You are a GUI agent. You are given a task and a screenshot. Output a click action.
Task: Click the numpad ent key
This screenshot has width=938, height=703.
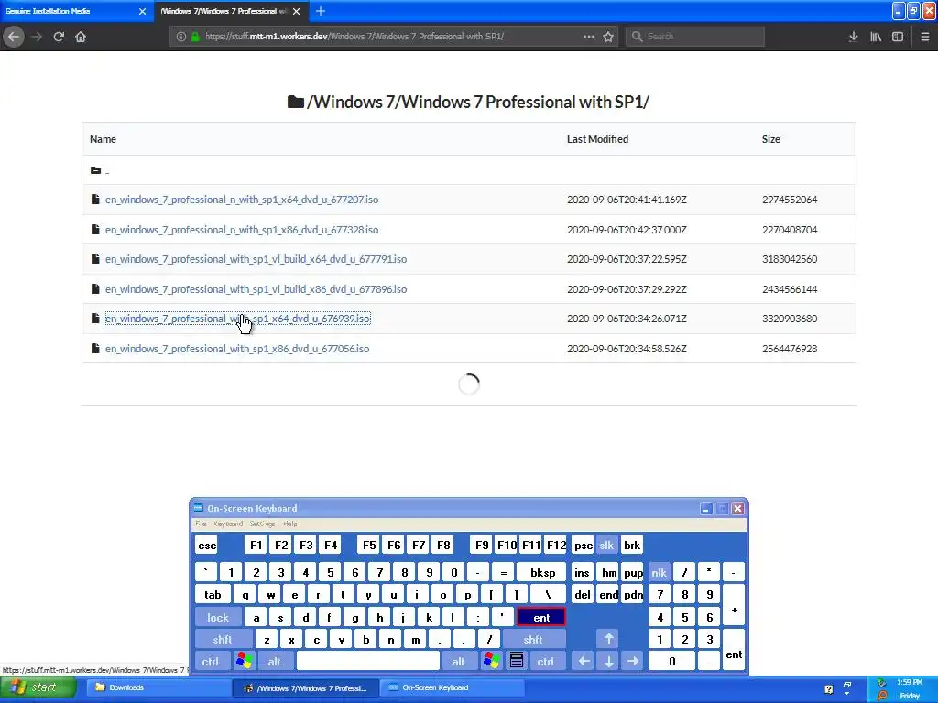(x=734, y=651)
